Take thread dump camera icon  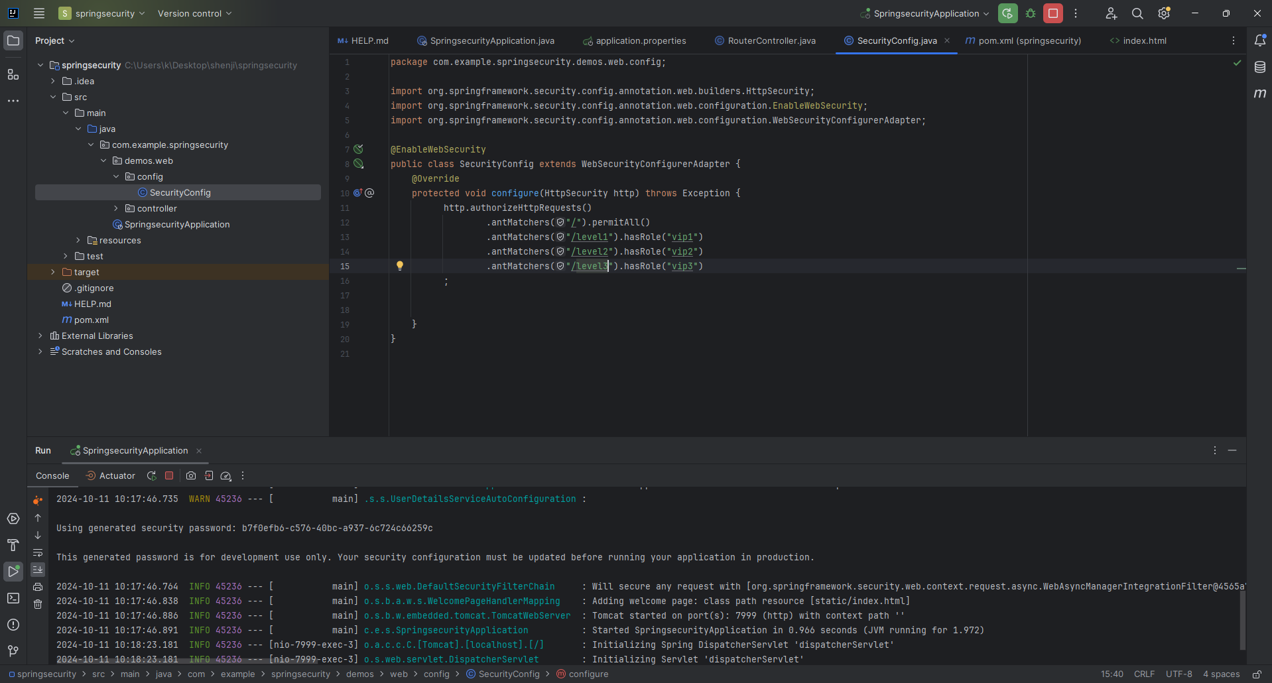(x=191, y=475)
